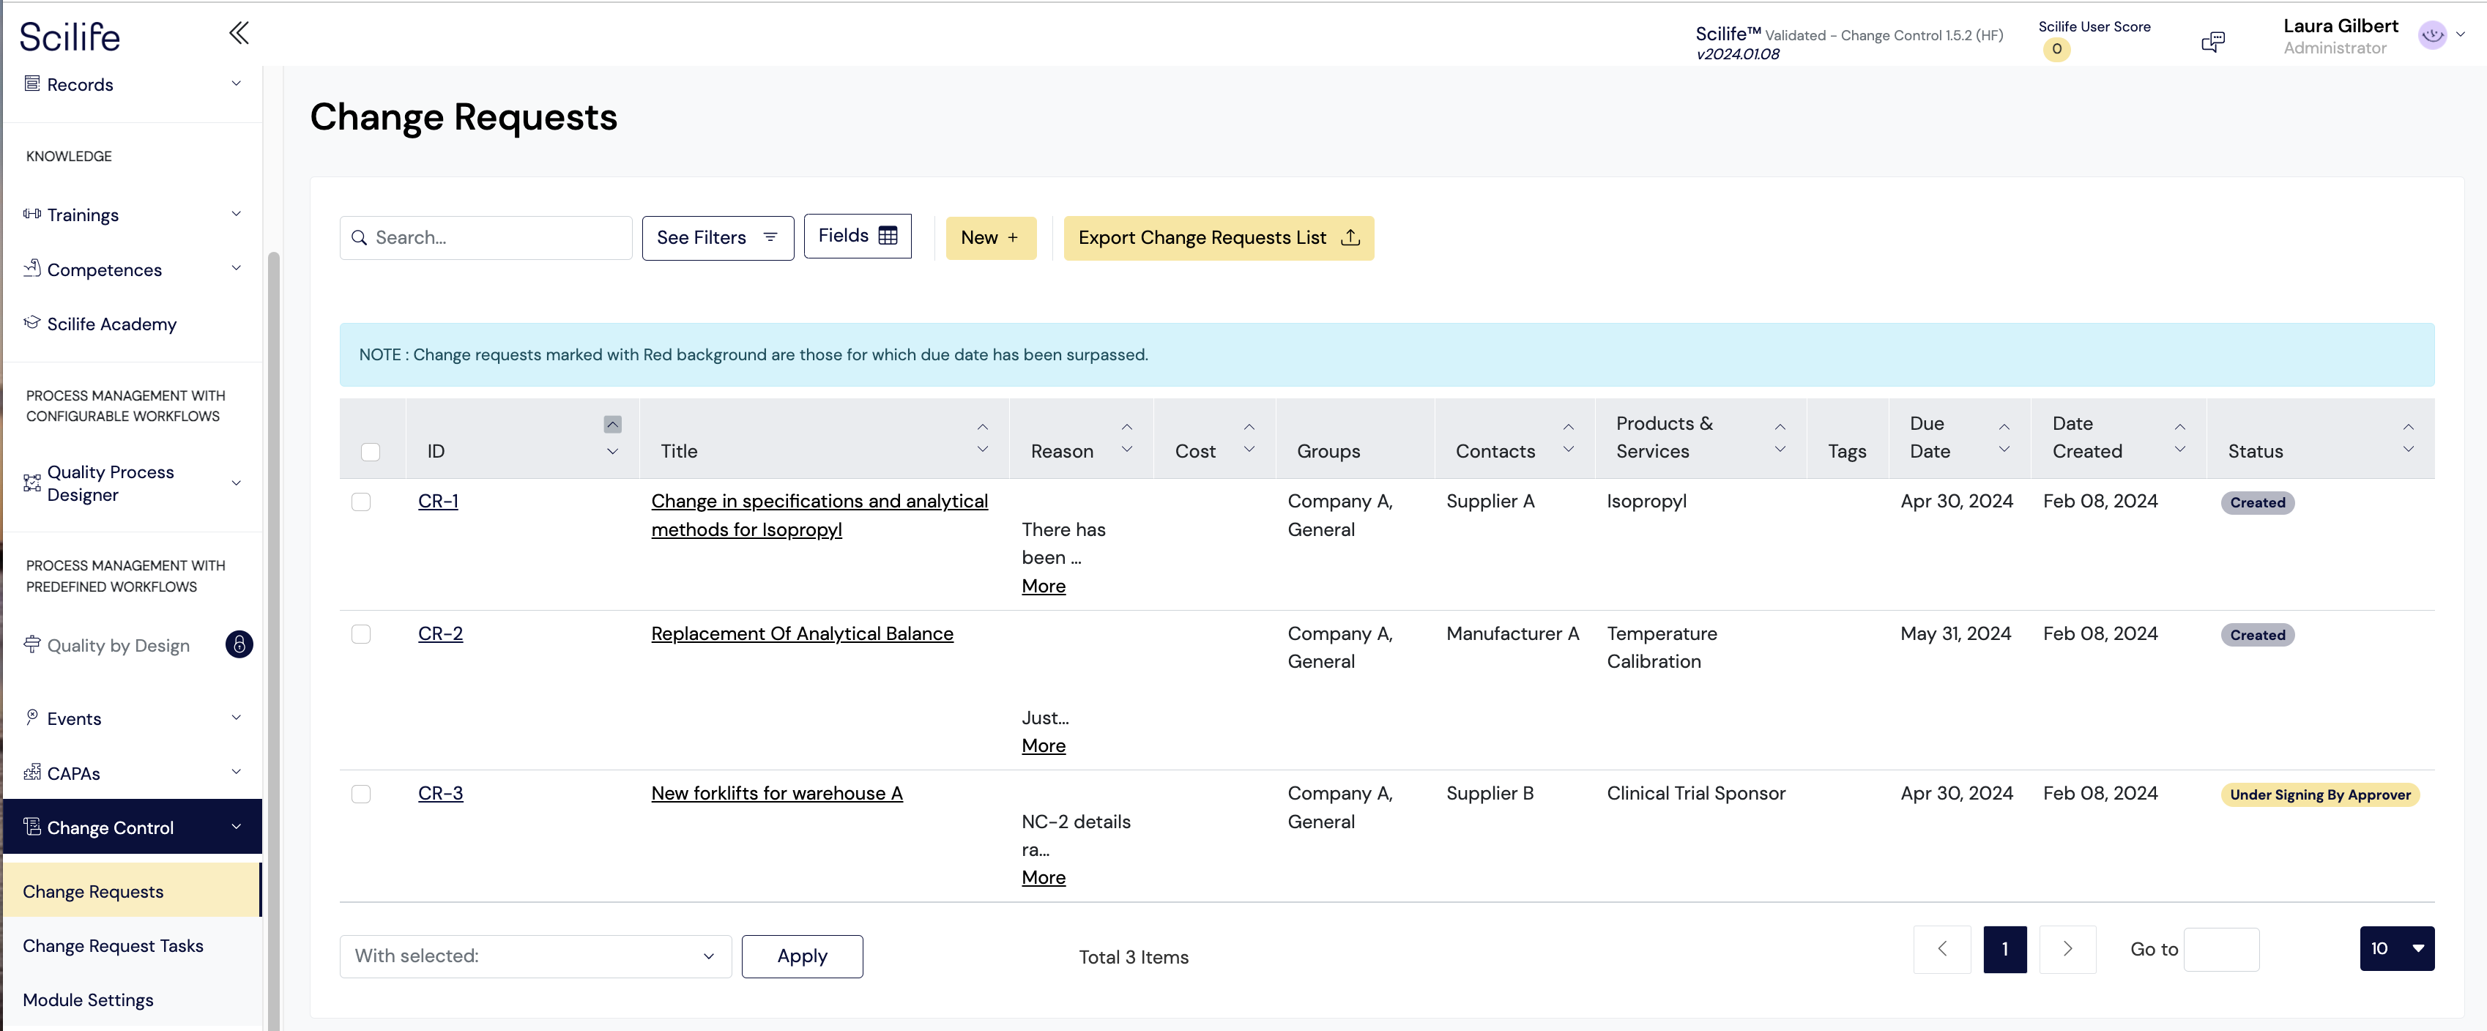
Task: Open the page size 10 dropdown
Action: [x=2396, y=949]
